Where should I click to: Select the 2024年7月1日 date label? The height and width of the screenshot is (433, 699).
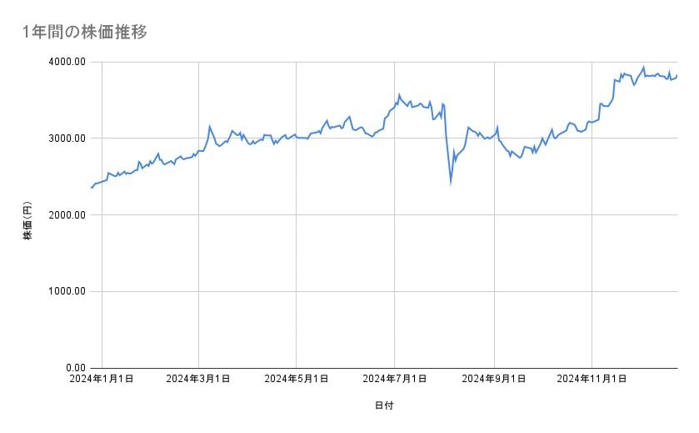point(395,379)
